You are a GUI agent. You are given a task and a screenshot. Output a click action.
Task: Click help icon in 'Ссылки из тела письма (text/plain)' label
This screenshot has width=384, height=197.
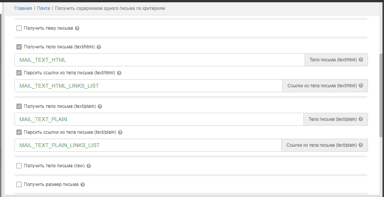tap(361, 145)
